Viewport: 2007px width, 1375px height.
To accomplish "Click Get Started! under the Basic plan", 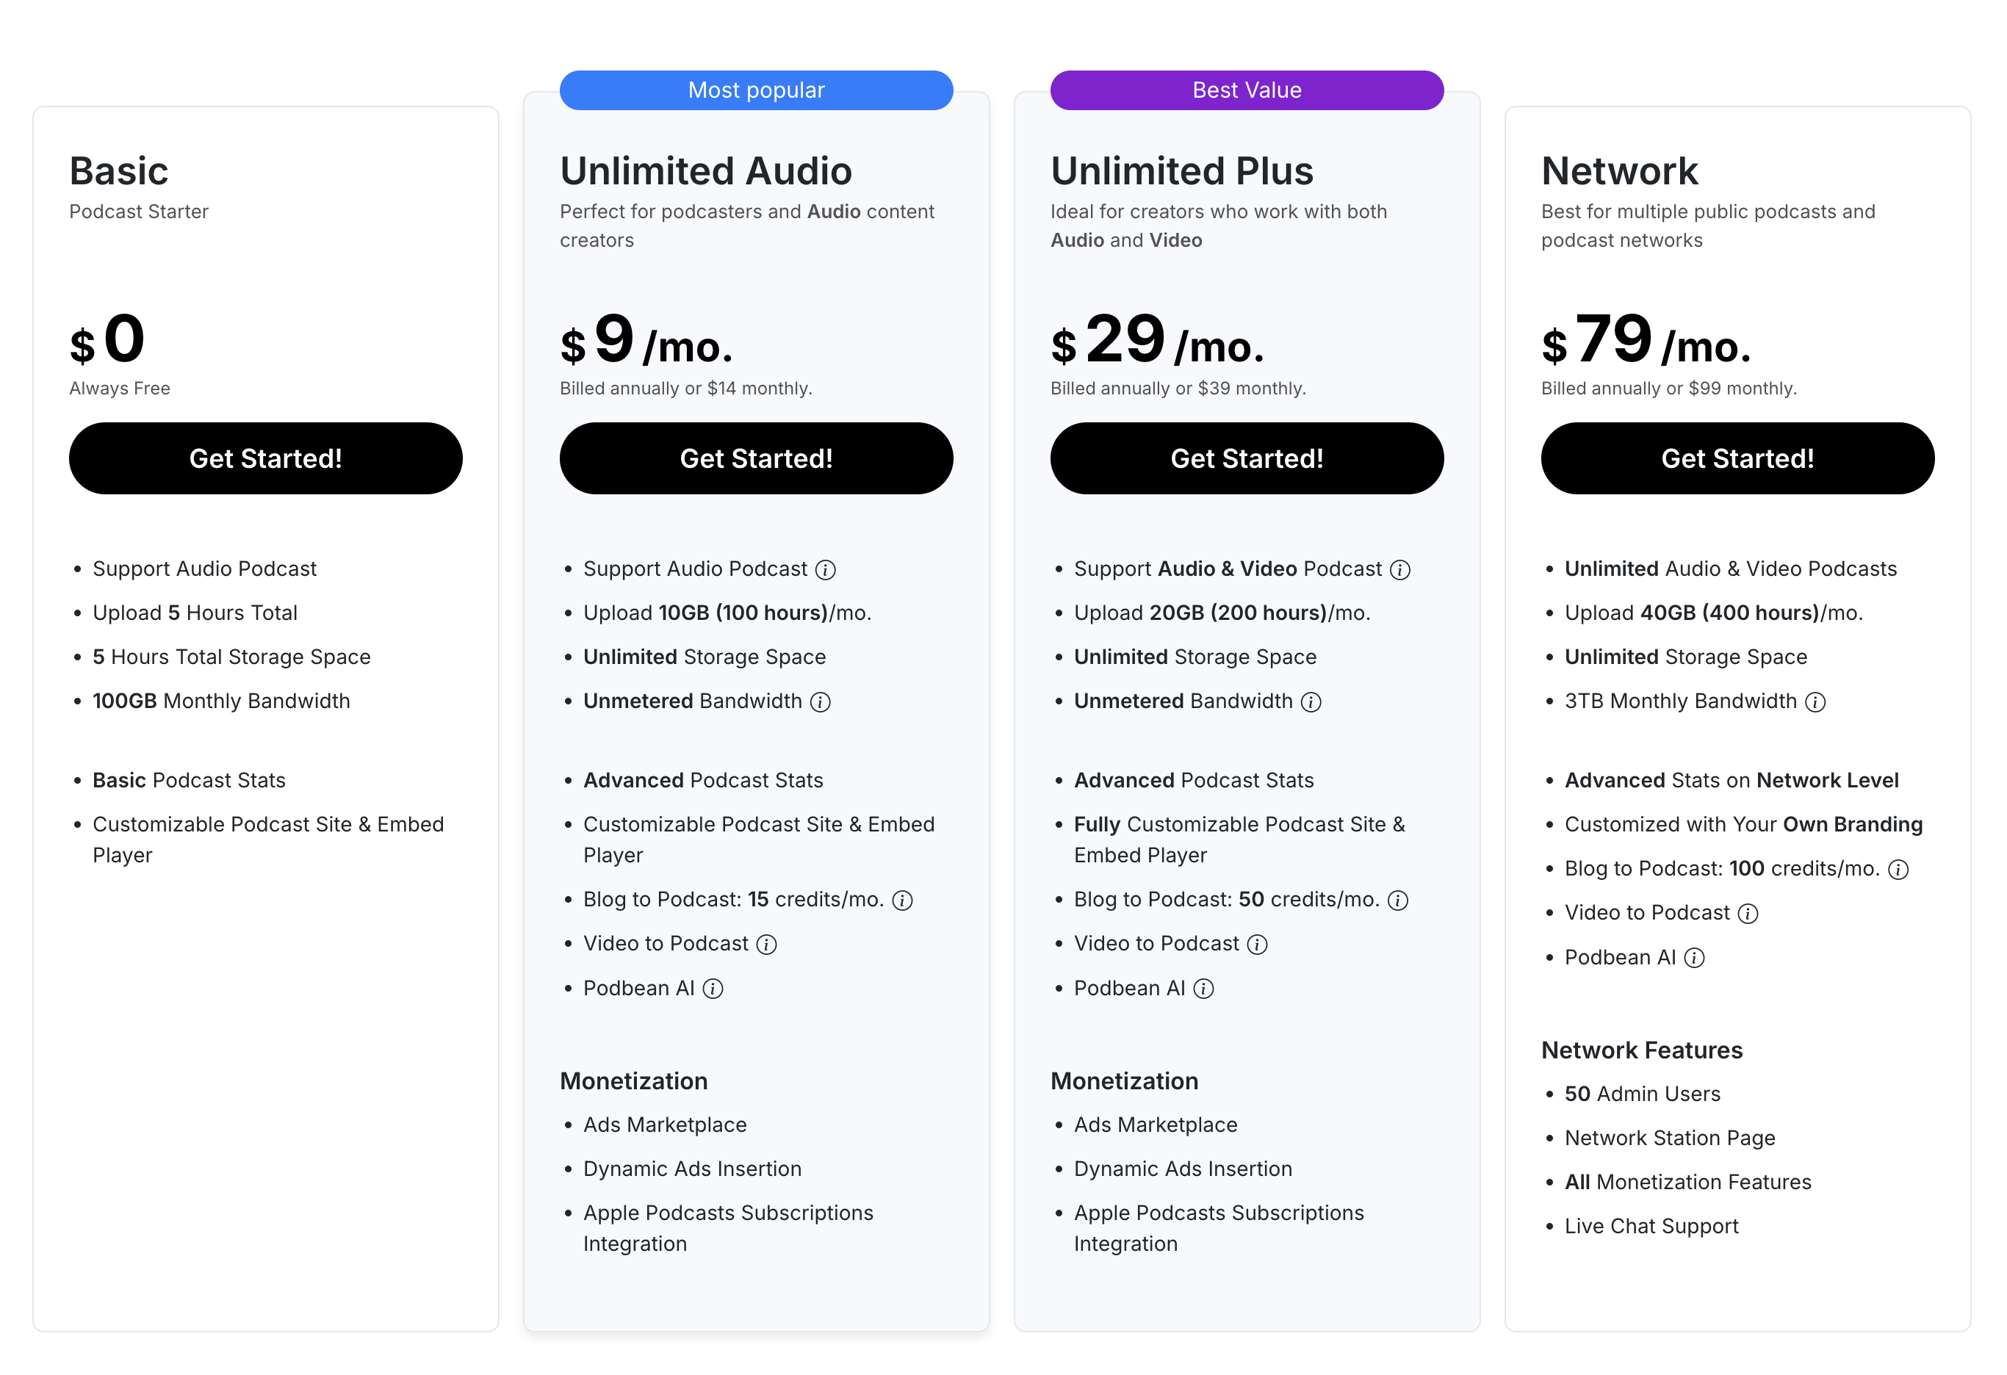I will coord(266,458).
